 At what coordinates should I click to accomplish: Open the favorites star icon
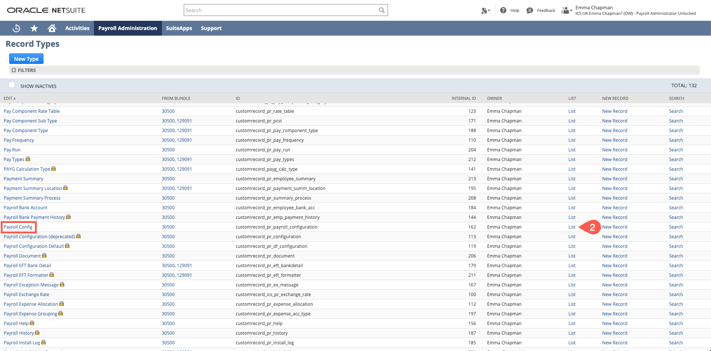(34, 28)
